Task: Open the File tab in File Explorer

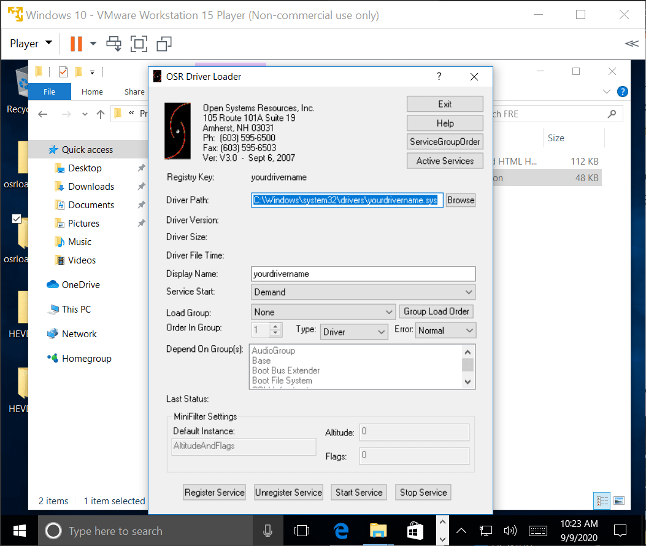Action: point(49,92)
